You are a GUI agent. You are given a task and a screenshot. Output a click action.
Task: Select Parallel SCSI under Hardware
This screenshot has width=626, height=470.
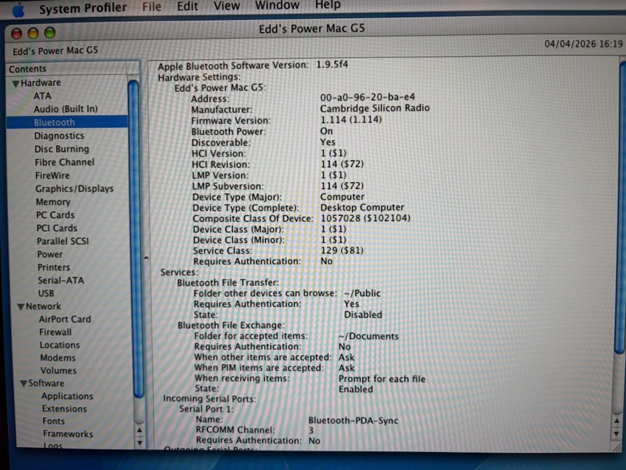pos(63,241)
